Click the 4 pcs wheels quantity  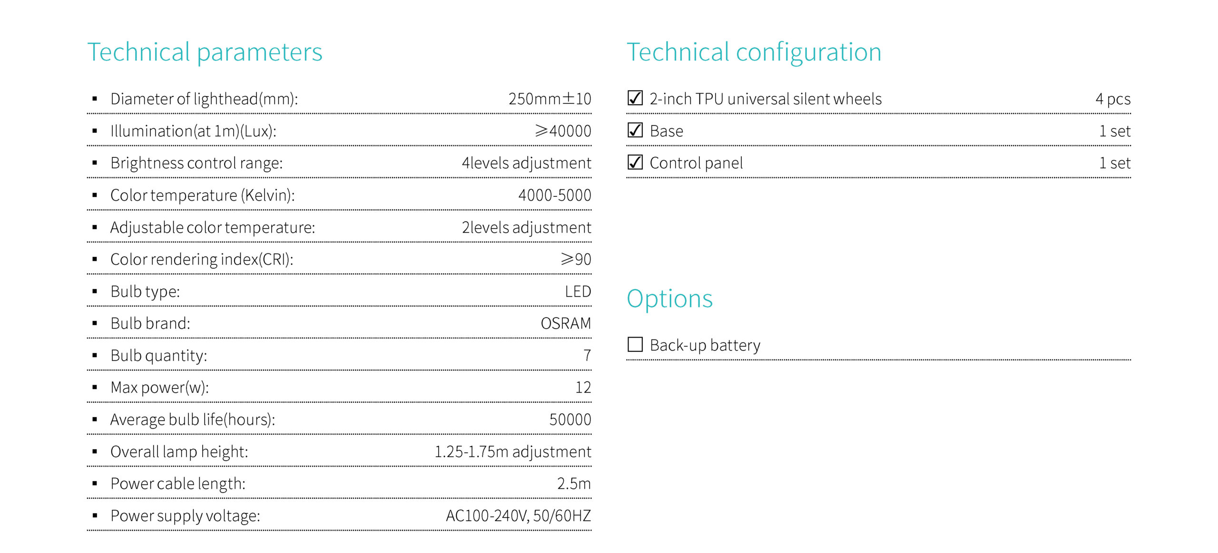(1113, 99)
